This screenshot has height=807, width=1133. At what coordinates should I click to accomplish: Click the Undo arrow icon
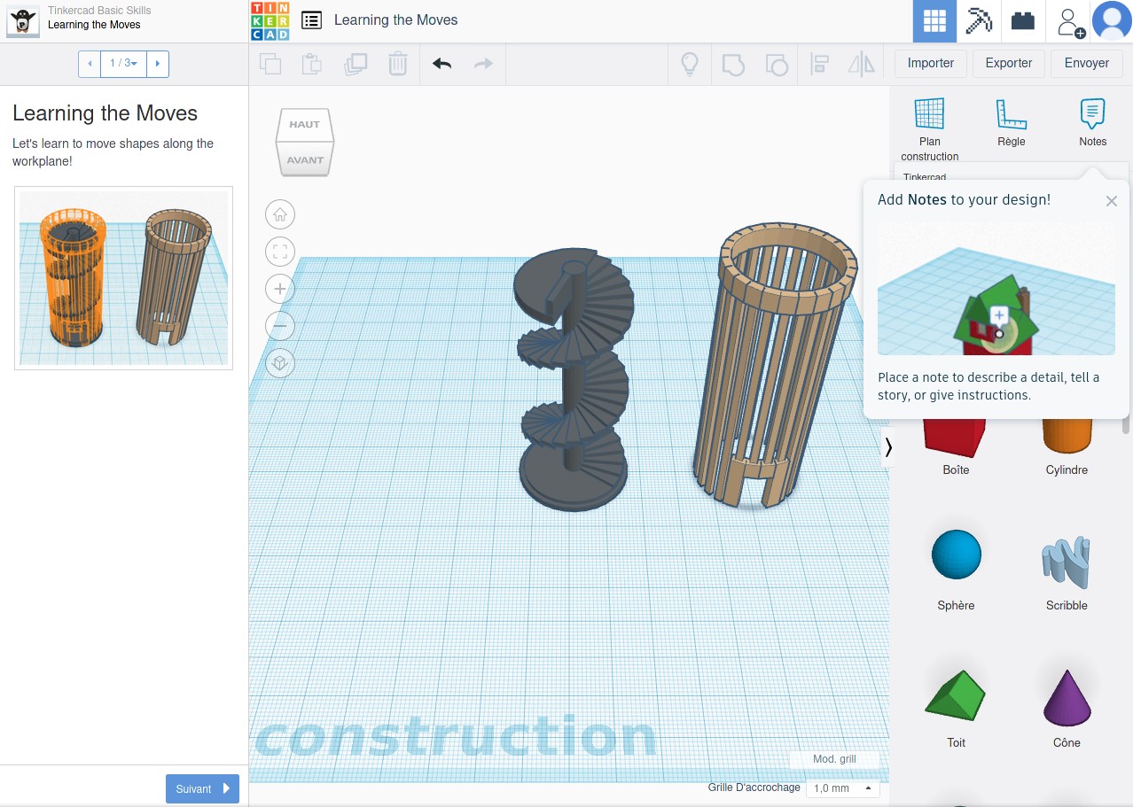coord(441,64)
